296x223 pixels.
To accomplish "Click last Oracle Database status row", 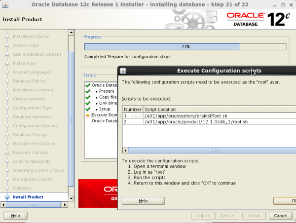I will pyautogui.click(x=105, y=121).
